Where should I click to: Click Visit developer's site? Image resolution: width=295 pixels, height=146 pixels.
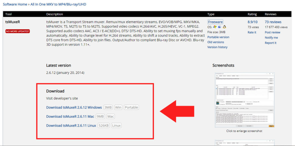[62, 99]
